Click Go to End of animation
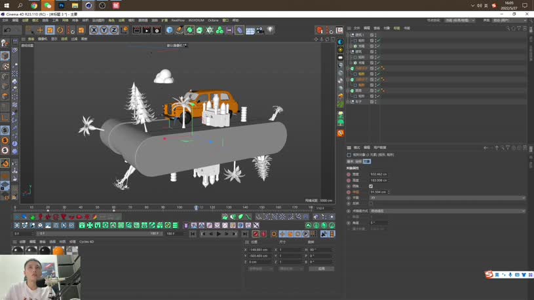534x300 pixels. click(x=244, y=234)
